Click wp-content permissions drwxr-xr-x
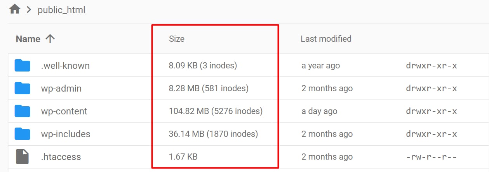Viewport: 489px width, 172px height. 431,111
